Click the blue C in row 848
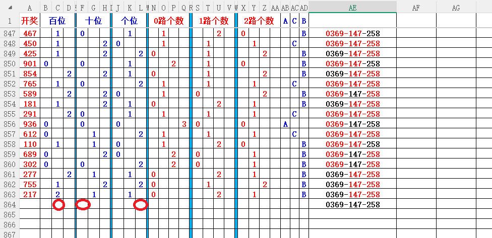This screenshot has height=238, width=492. coord(294,44)
